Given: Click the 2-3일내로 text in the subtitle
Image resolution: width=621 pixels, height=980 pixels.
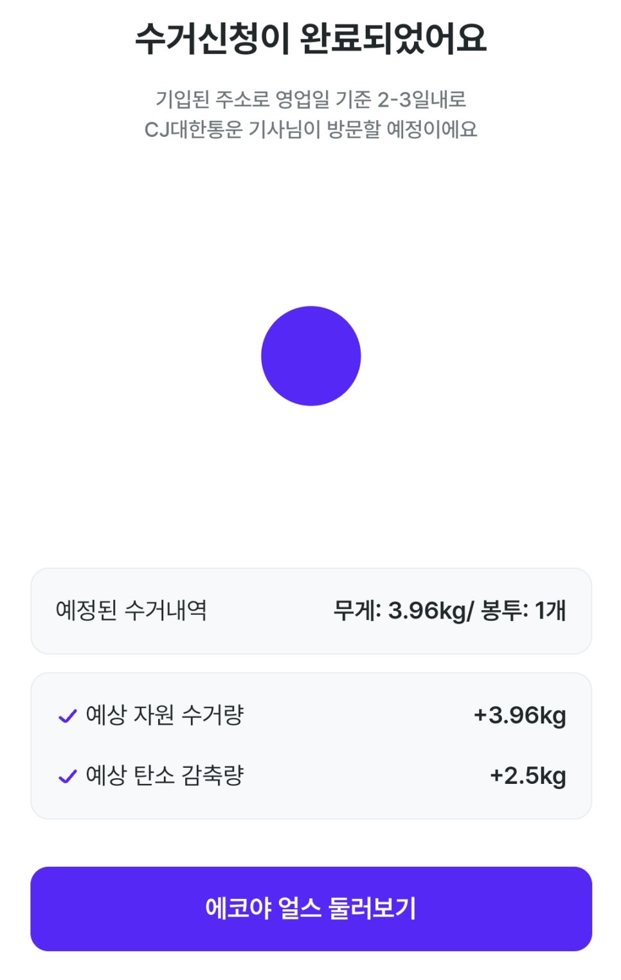Looking at the screenshot, I should [421, 100].
